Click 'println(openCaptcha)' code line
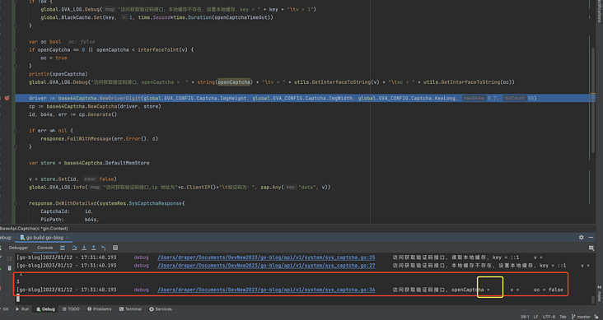603x320 pixels. [58, 74]
